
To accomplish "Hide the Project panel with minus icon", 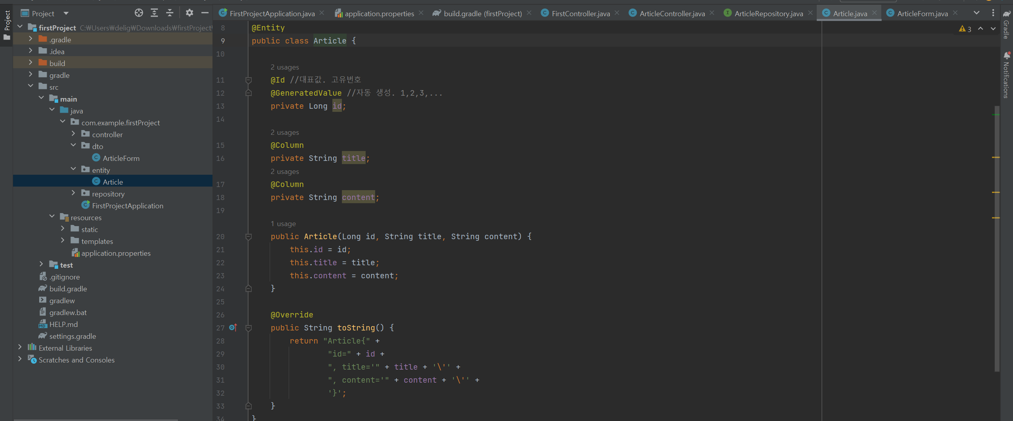I will tap(205, 13).
